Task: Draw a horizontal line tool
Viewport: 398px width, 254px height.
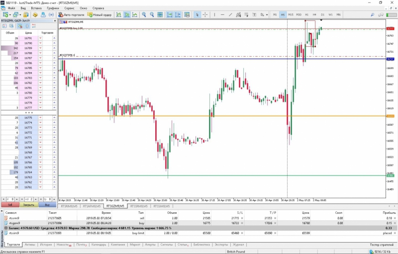Action: [x=222, y=15]
